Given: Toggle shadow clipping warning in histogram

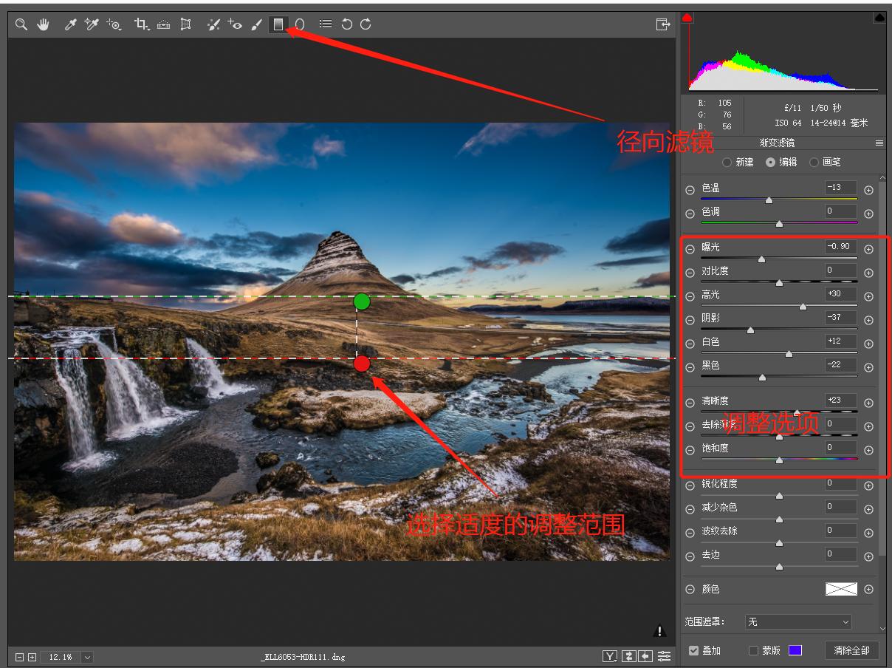Looking at the screenshot, I should click(687, 17).
